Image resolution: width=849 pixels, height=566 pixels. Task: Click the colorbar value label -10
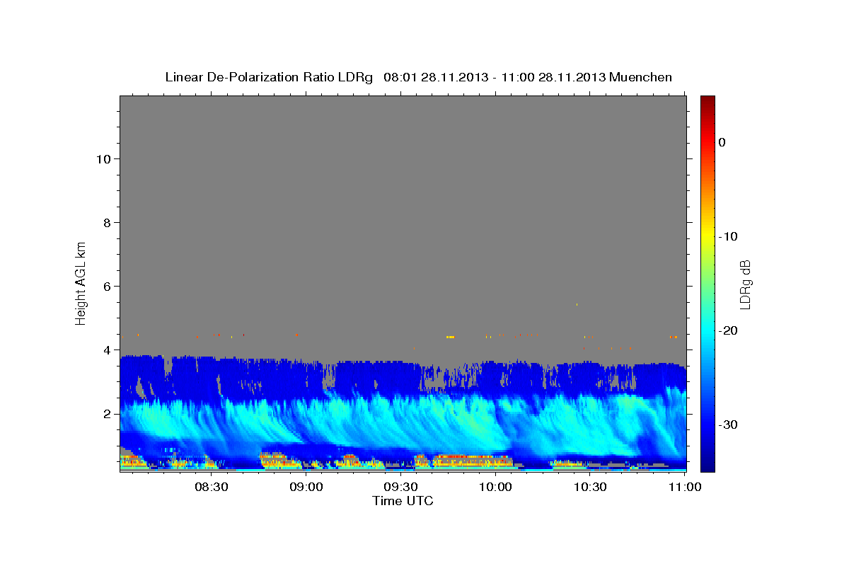[x=728, y=236]
